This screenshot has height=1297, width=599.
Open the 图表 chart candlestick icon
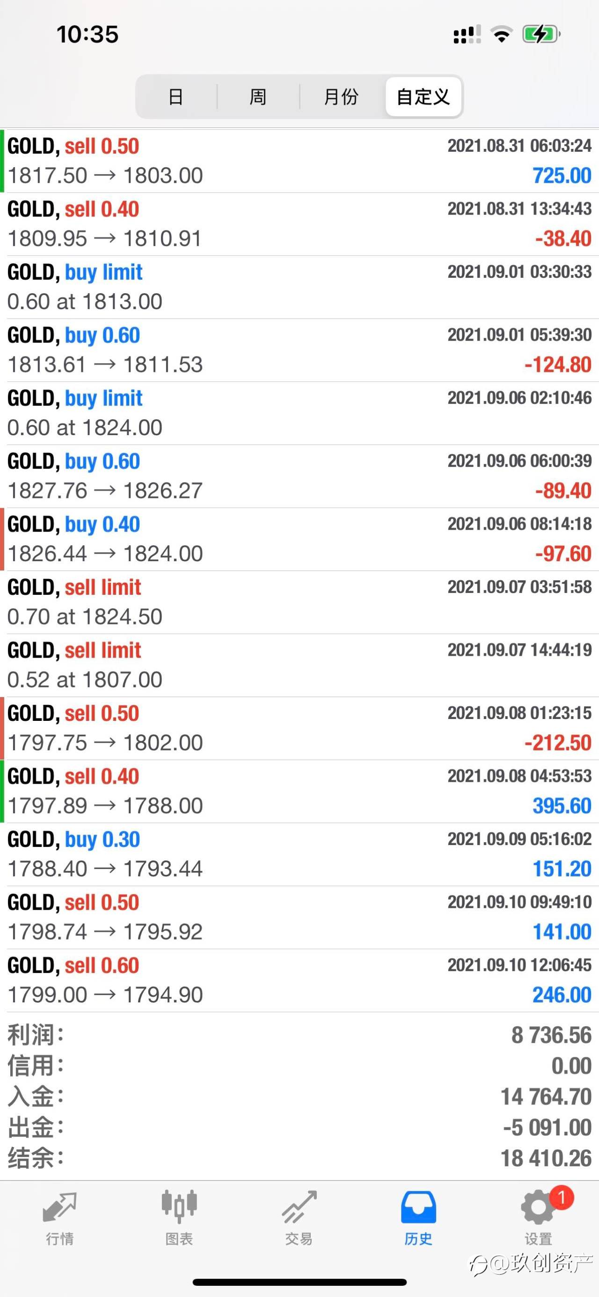[x=179, y=1207]
